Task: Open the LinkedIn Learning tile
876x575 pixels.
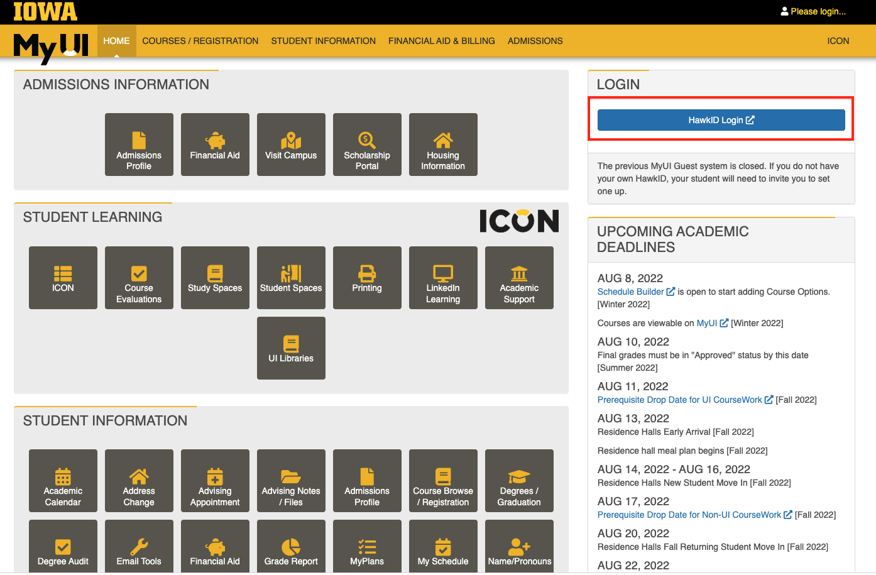Action: 443,278
